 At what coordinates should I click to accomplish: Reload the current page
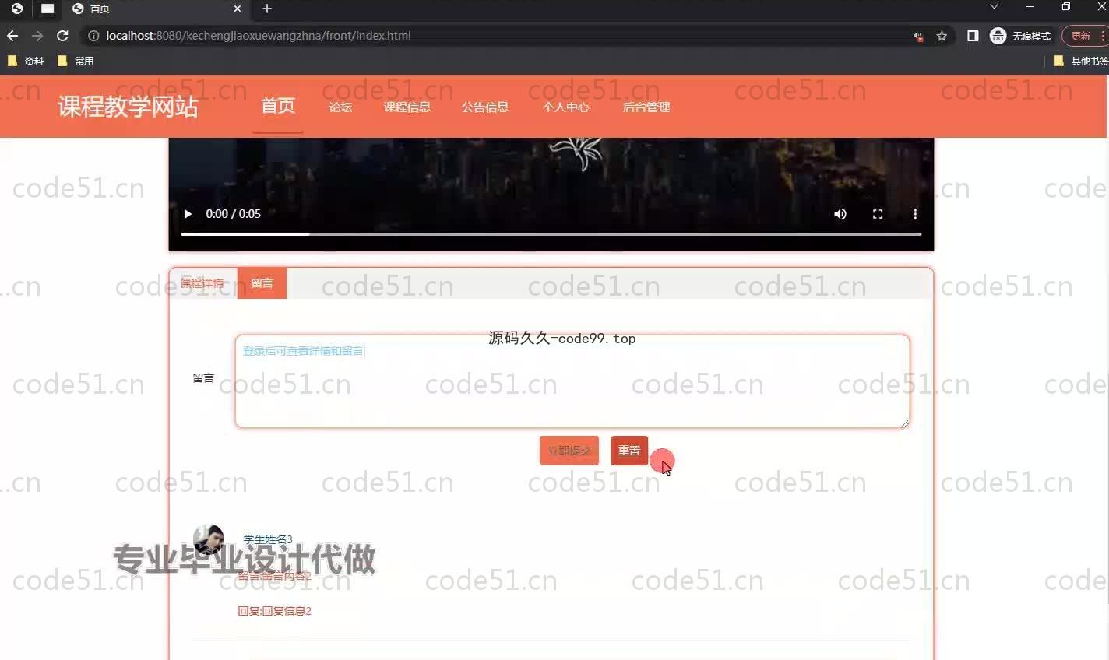coord(62,36)
